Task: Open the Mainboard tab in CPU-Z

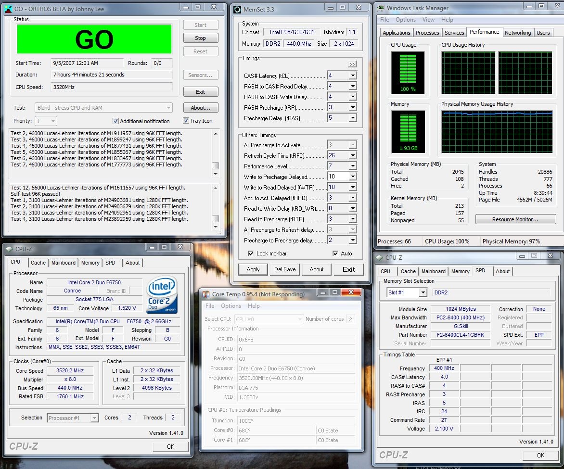Action: click(x=64, y=263)
